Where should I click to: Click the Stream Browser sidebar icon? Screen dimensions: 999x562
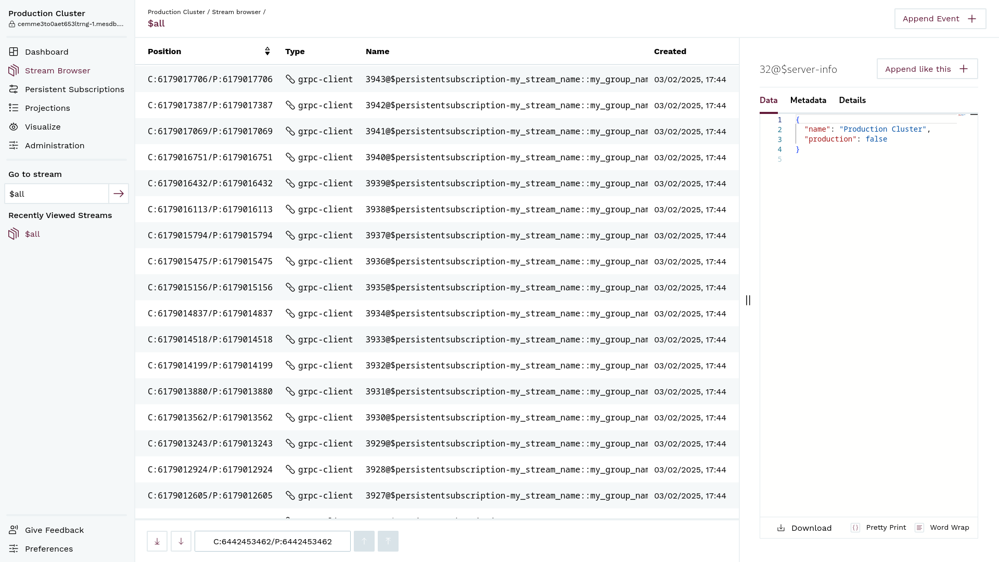pos(14,71)
